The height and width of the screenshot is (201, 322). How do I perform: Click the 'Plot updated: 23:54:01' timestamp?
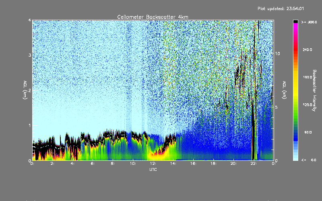(281, 8)
